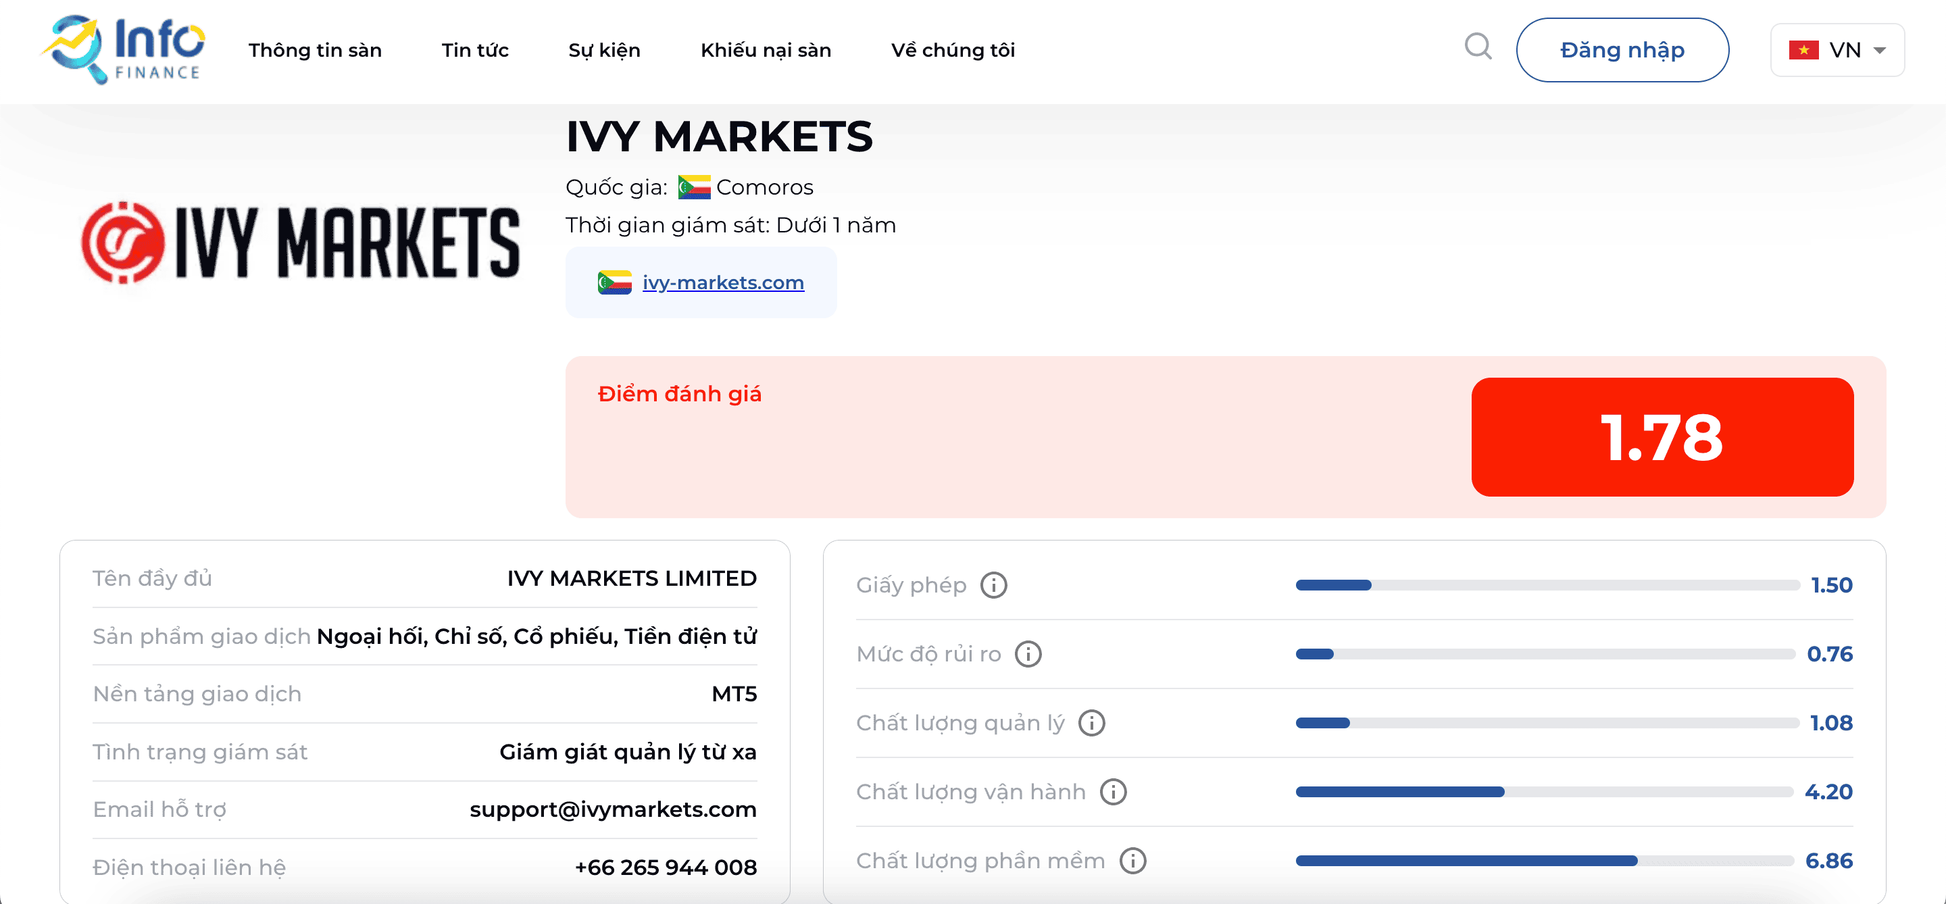Click the phone number +66 265 944 008
Screen dimensions: 1946x904
pos(666,867)
